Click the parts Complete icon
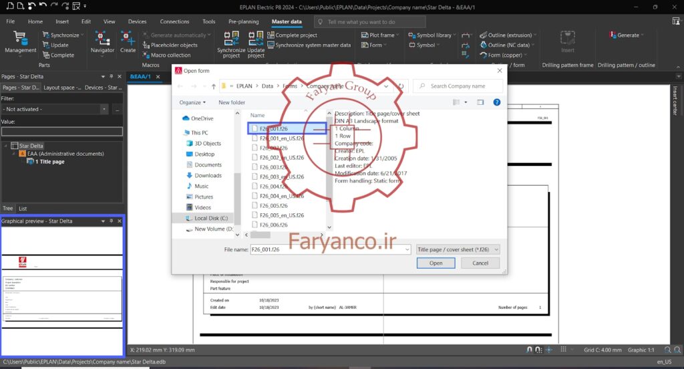This screenshot has width=684, height=369. pyautogui.click(x=46, y=55)
